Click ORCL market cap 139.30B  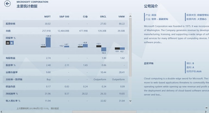coord(102,31)
